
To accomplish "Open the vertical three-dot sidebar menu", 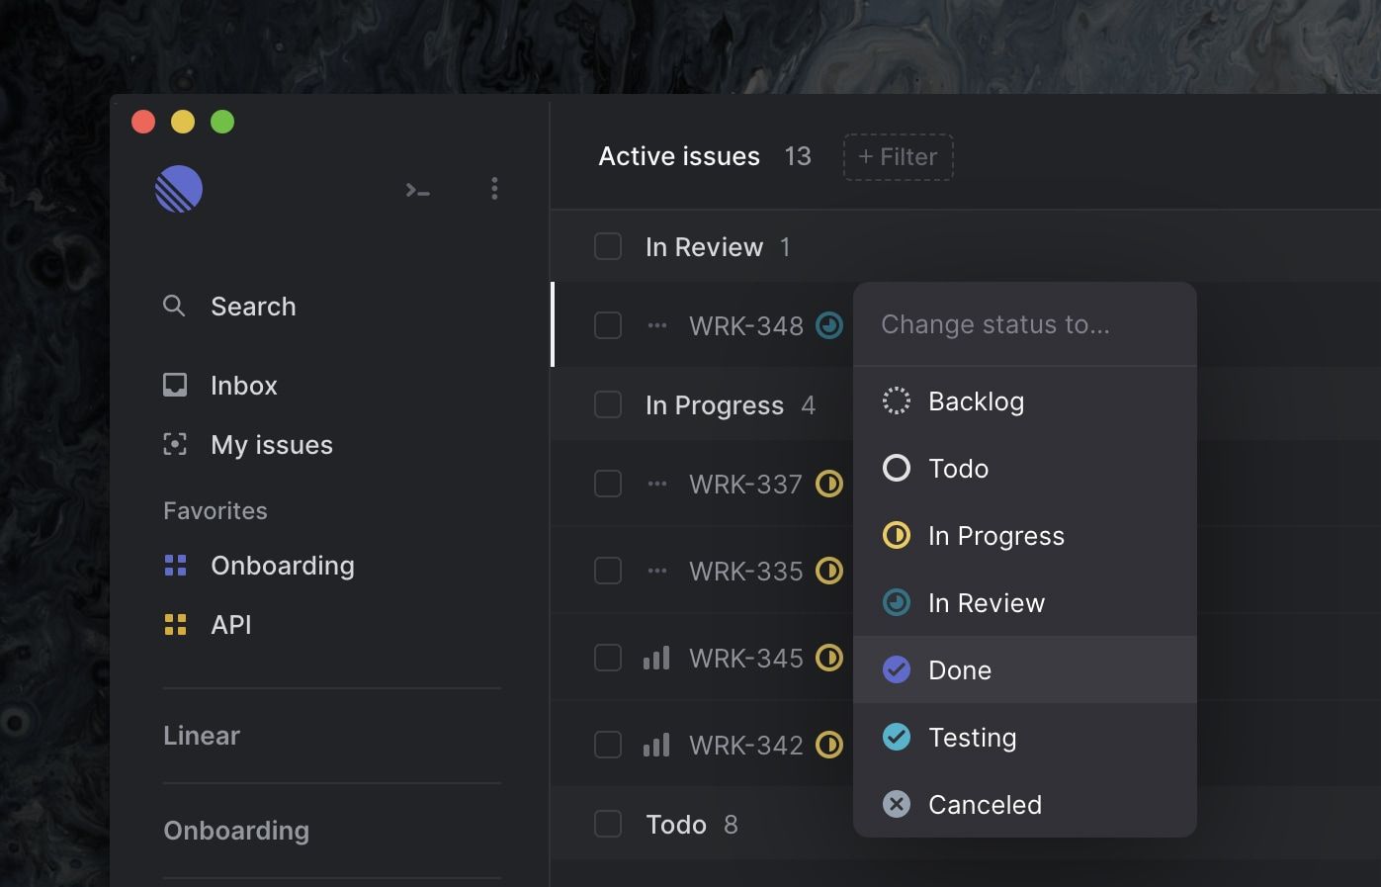I will (494, 189).
